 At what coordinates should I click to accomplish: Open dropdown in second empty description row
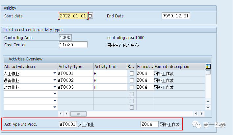pyautogui.click(x=55, y=101)
